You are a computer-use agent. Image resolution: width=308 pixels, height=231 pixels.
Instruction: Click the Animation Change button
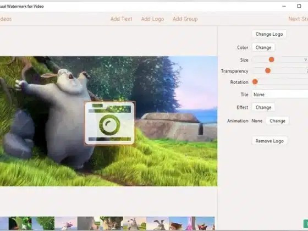[277, 121]
